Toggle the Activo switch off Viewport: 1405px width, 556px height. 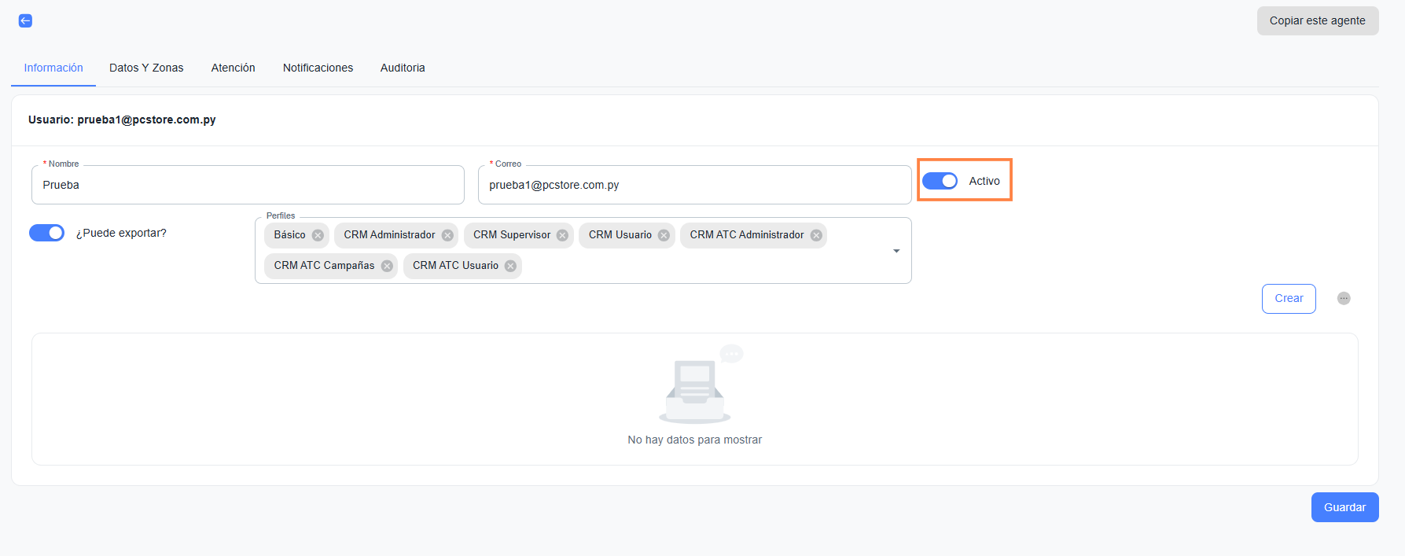pos(940,181)
